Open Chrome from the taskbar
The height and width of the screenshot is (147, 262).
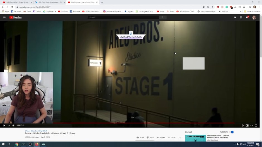17,144
